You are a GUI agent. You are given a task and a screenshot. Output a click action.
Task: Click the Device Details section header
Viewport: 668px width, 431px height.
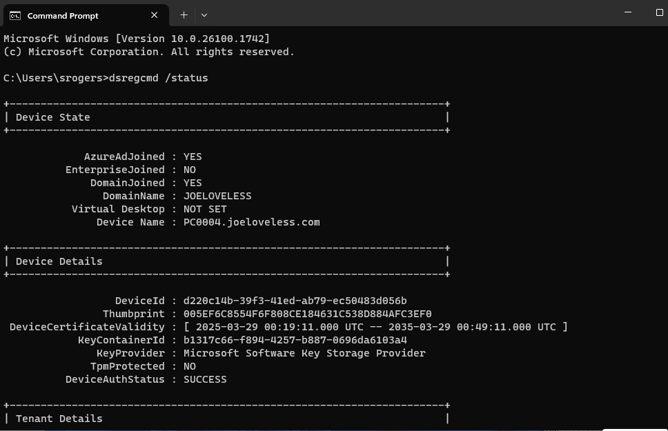59,261
